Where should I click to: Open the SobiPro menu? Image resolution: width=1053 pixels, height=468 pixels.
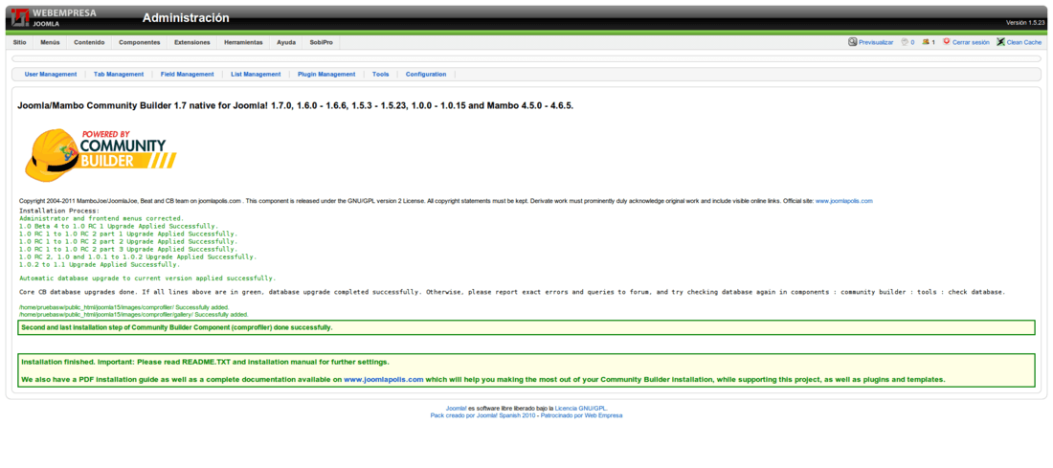coord(321,42)
